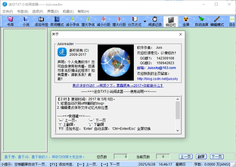Toggle the 侧边栏 sidebar button
The width and height of the screenshot is (236, 167).
click(x=170, y=21)
